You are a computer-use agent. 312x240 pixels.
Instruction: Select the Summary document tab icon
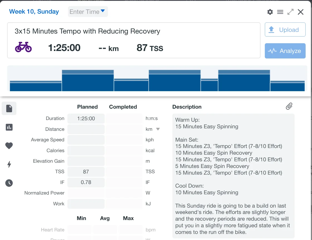point(9,108)
